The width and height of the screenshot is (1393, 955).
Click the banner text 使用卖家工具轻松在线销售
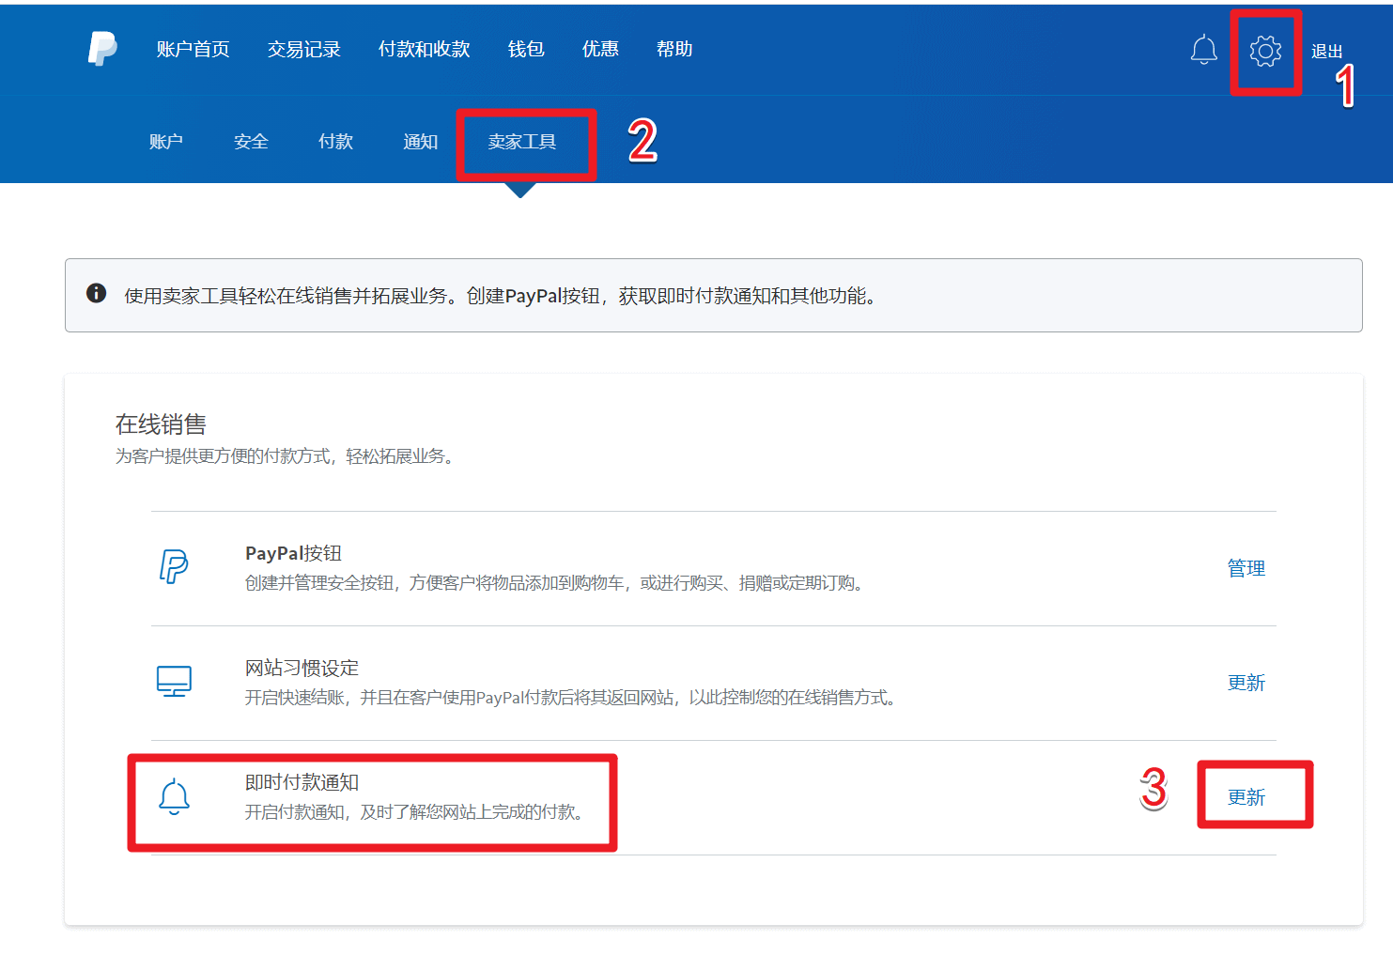503,296
